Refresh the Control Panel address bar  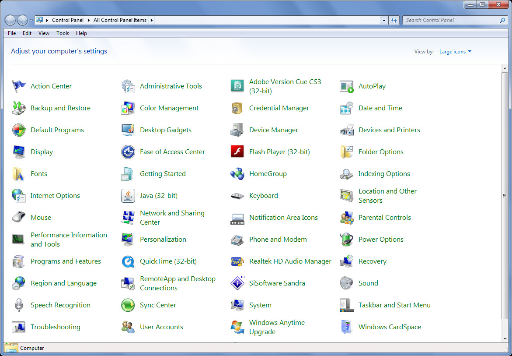(394, 20)
